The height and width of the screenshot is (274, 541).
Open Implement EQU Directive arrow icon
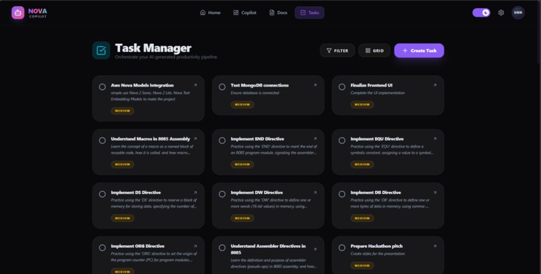[435, 139]
